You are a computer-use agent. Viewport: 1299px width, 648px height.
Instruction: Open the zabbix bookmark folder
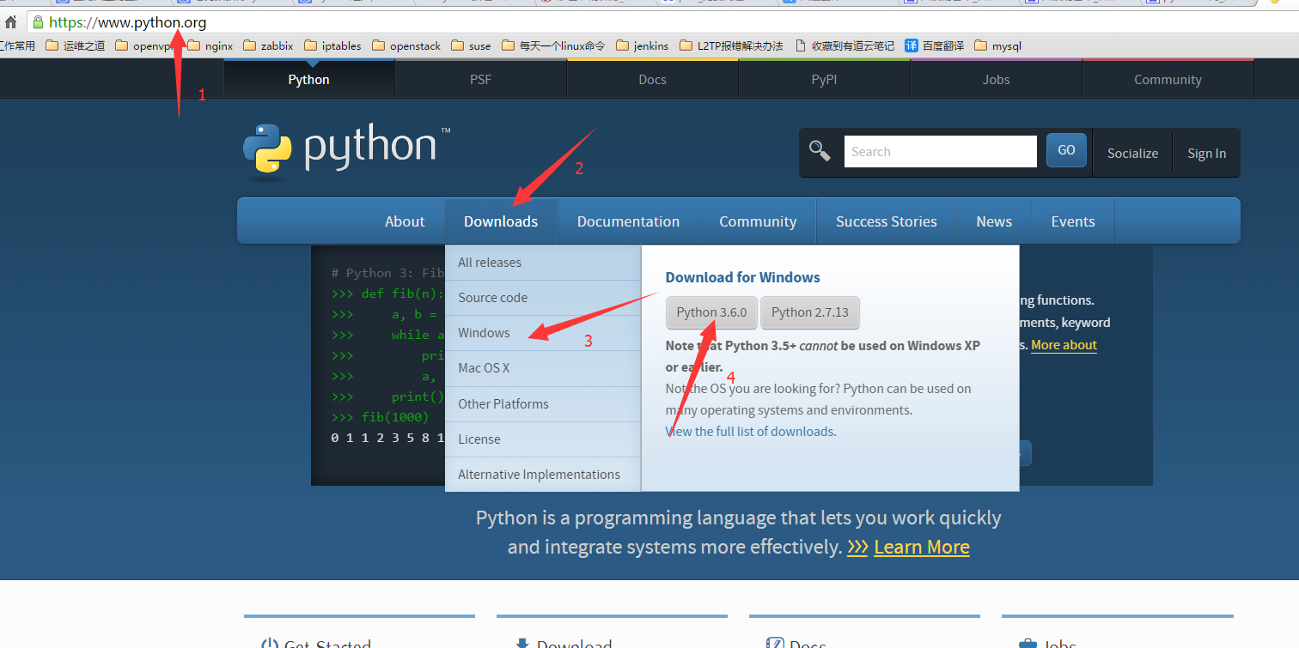[268, 46]
